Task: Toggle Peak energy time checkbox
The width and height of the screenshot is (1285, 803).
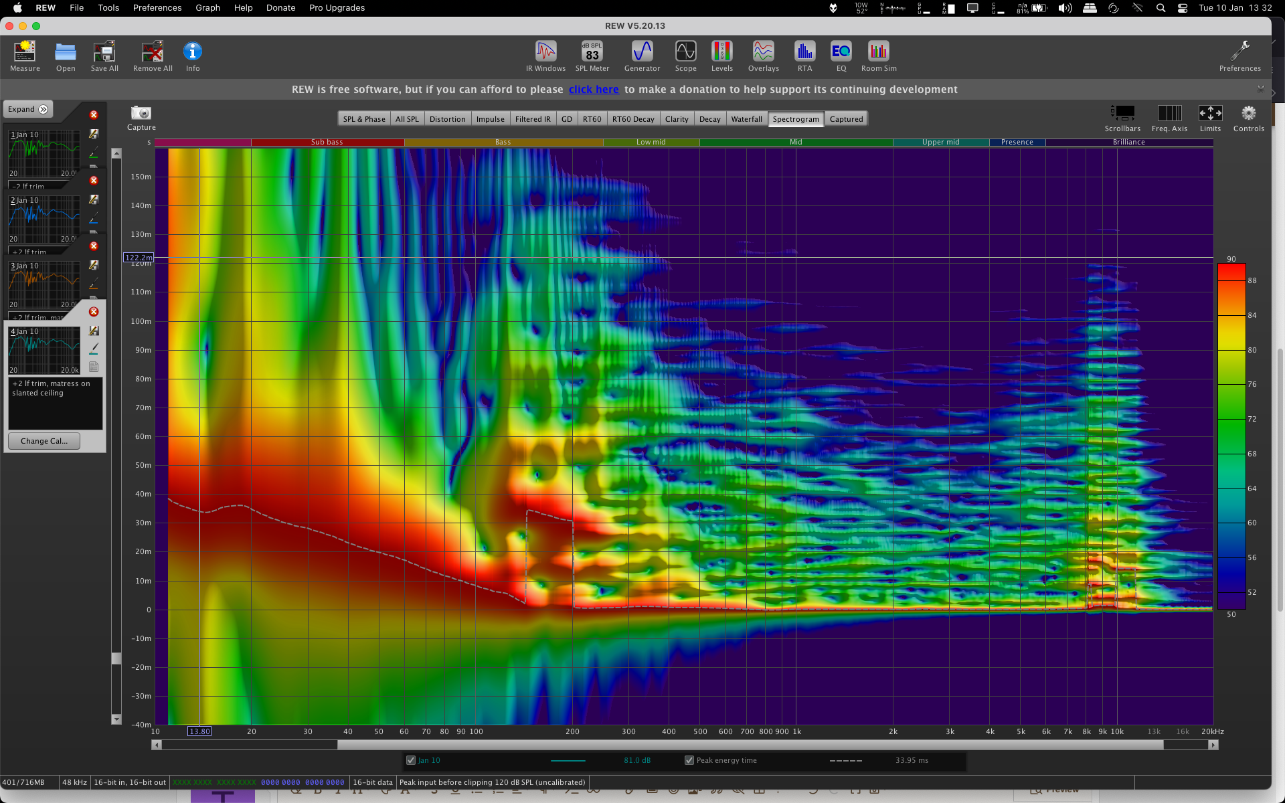Action: (689, 760)
